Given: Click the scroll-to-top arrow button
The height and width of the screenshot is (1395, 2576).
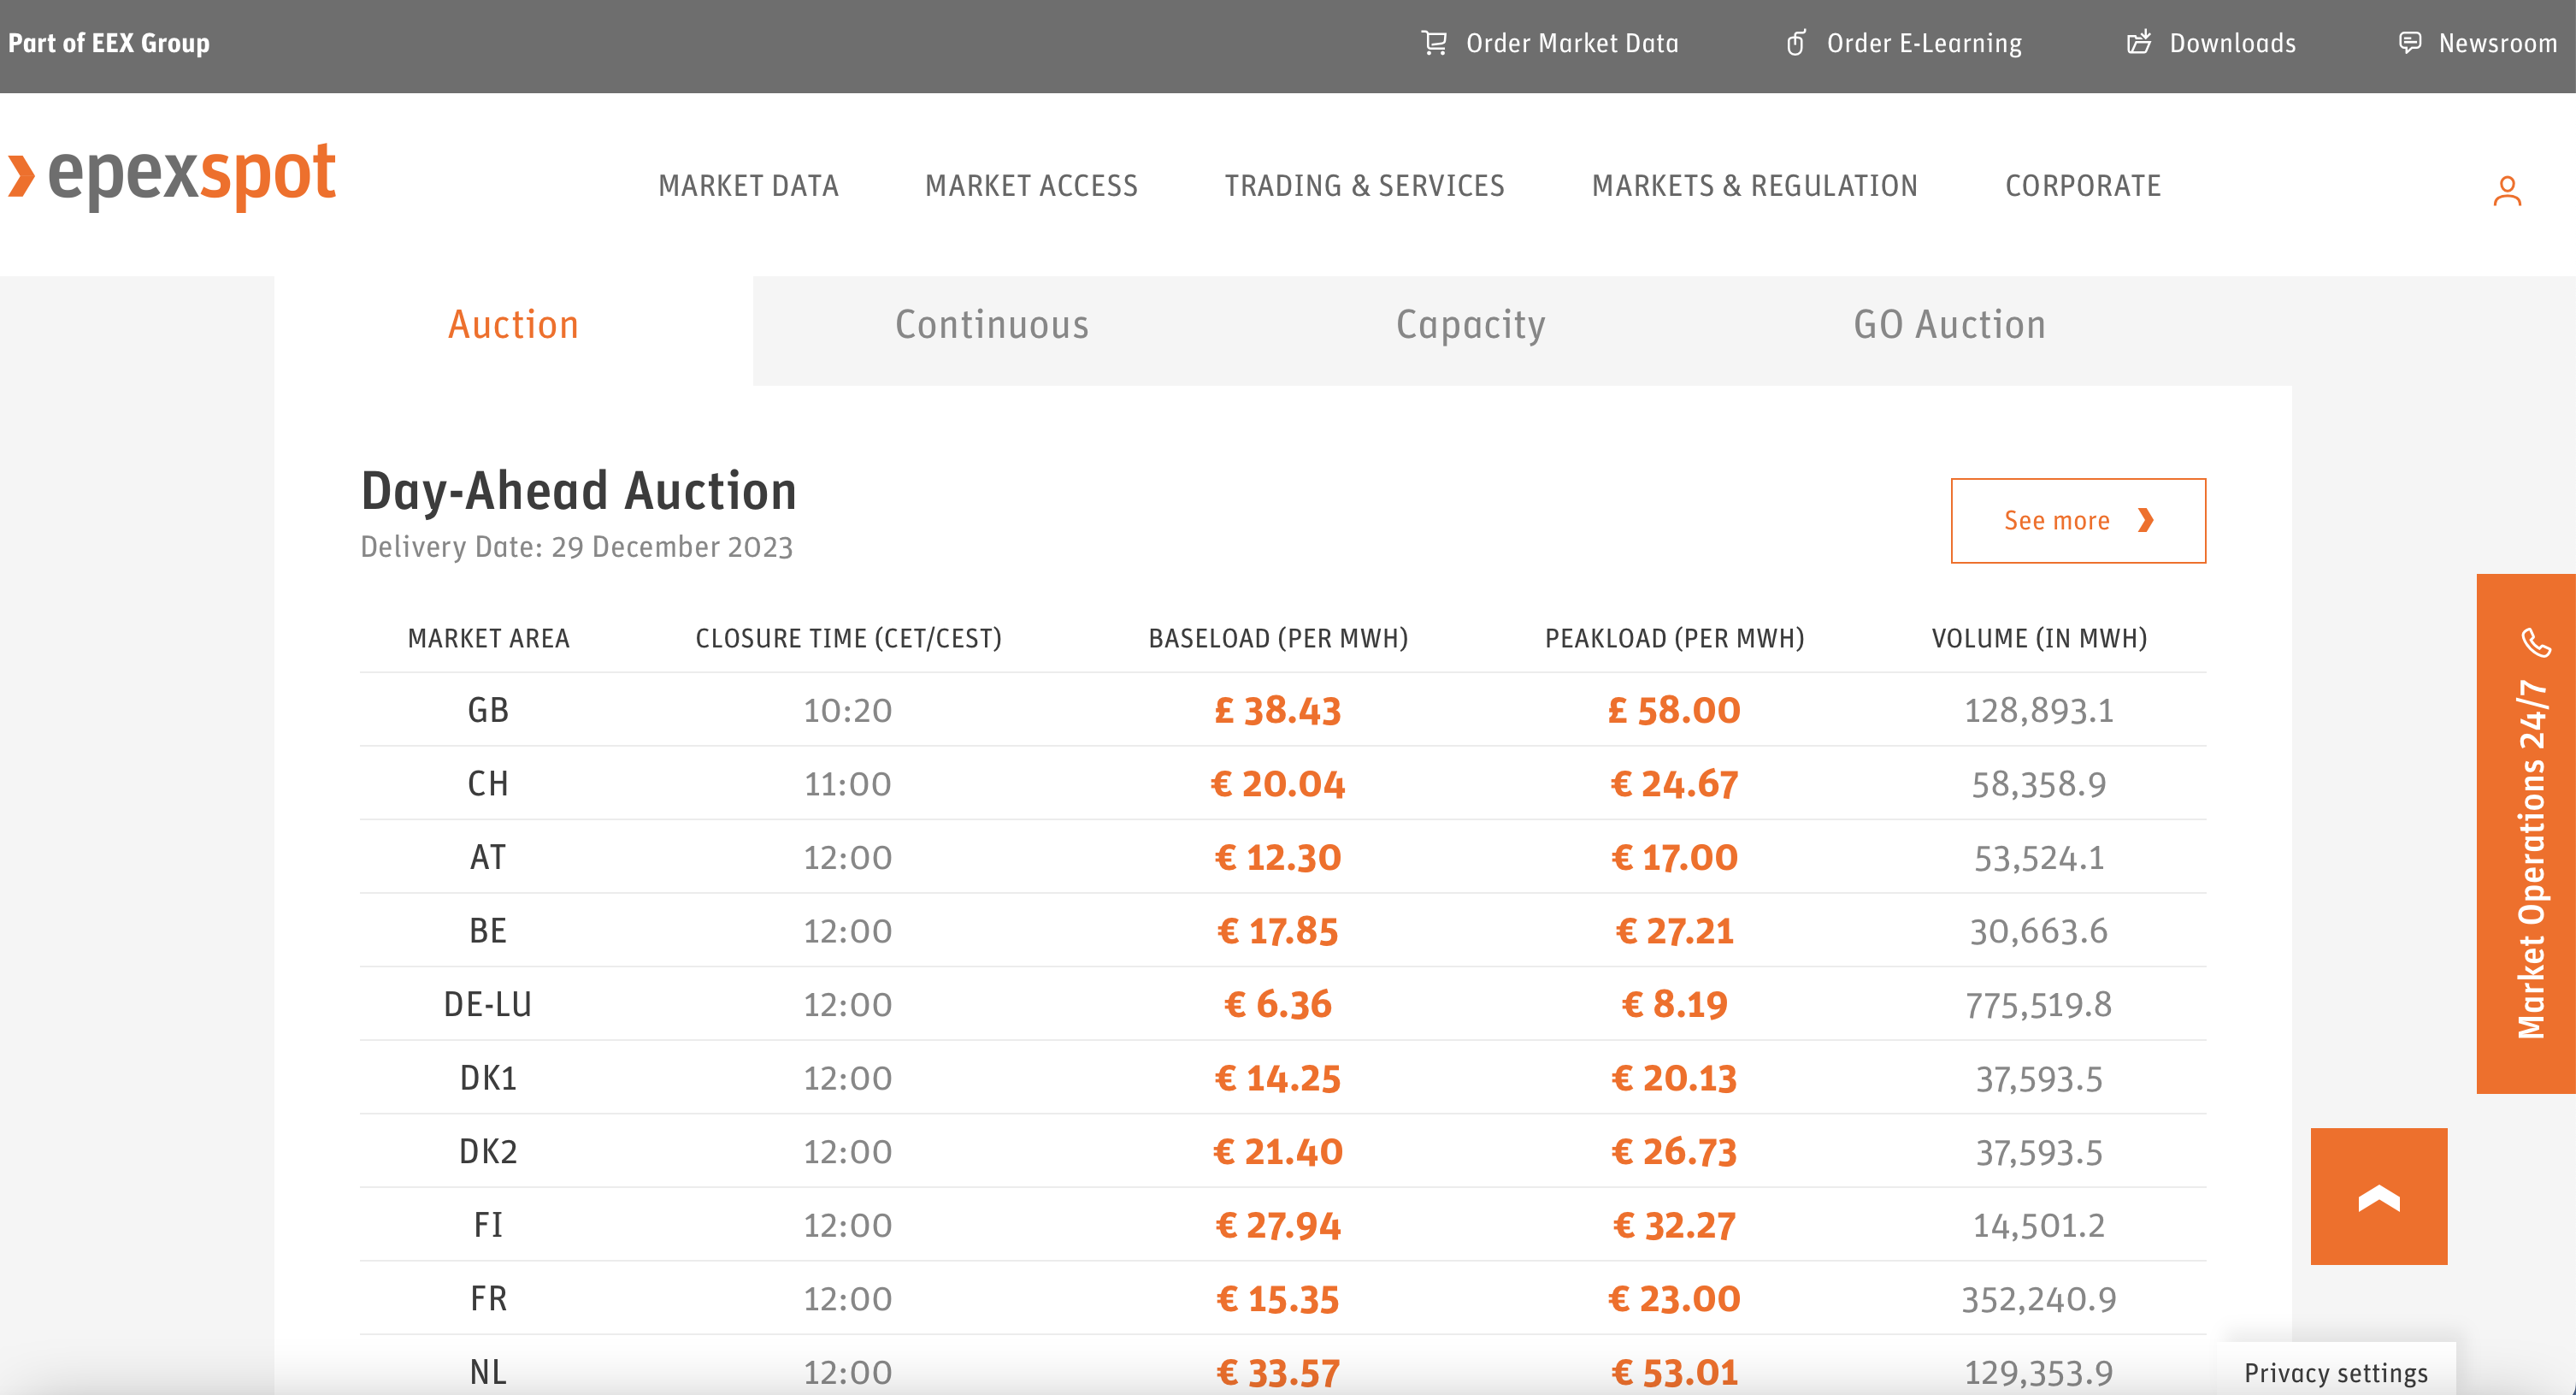Looking at the screenshot, I should [2379, 1196].
